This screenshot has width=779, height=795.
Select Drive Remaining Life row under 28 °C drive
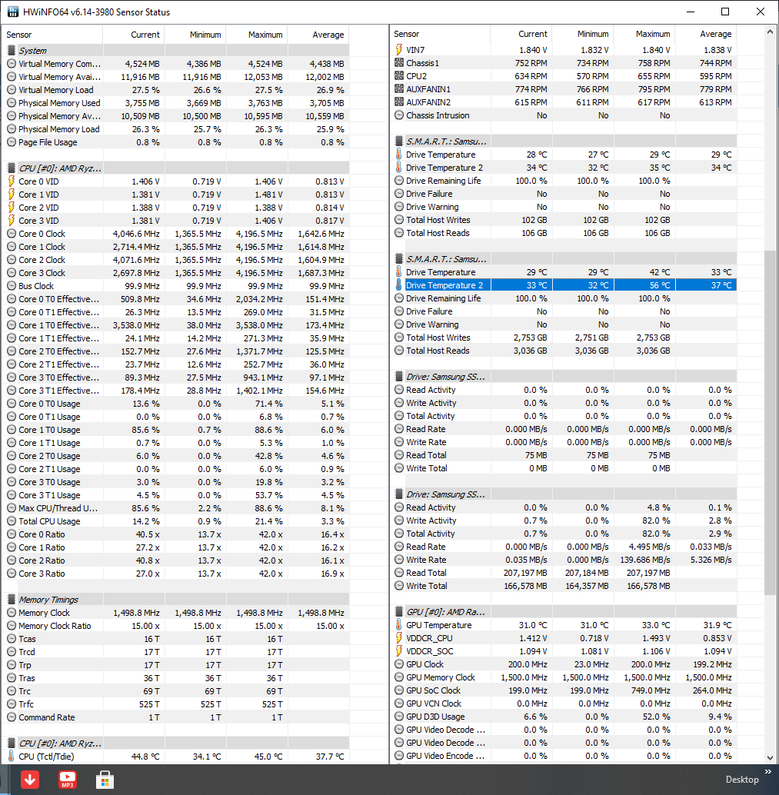[x=564, y=181]
